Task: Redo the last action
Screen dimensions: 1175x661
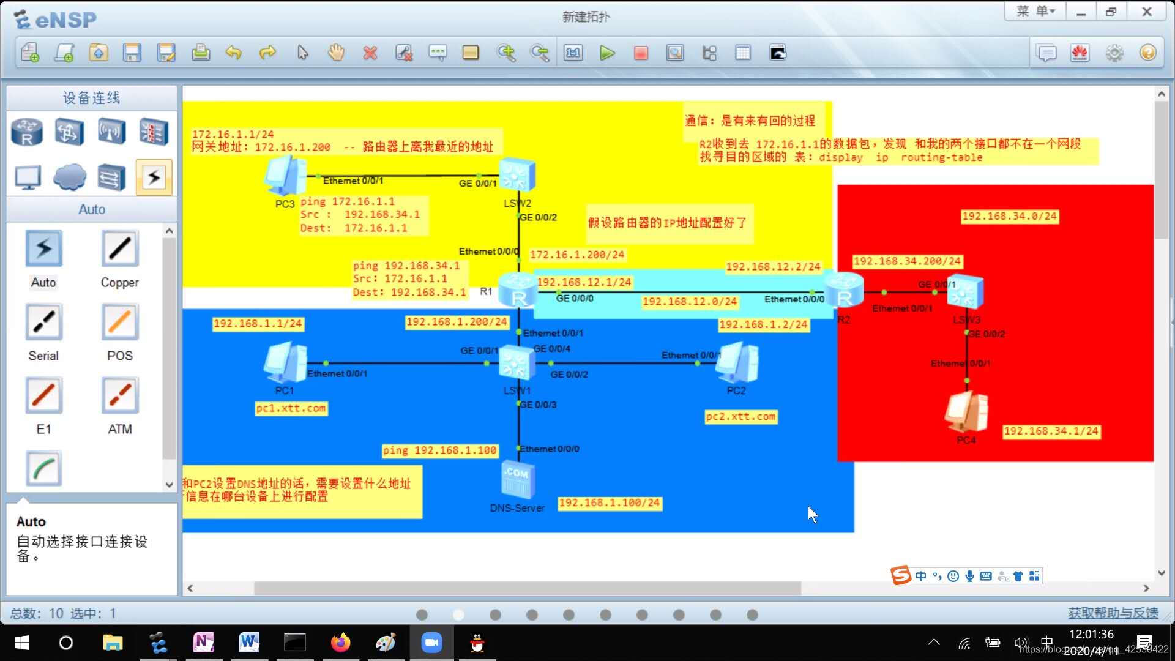Action: (x=267, y=53)
